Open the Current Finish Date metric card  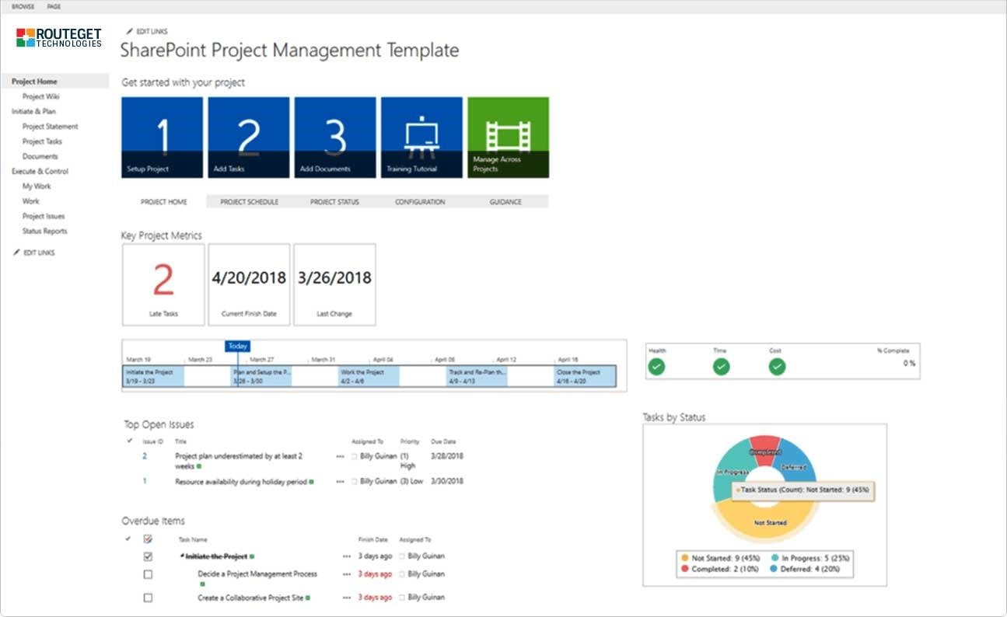tap(249, 284)
